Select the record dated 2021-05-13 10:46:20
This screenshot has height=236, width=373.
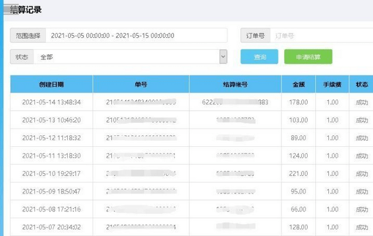tap(52, 120)
